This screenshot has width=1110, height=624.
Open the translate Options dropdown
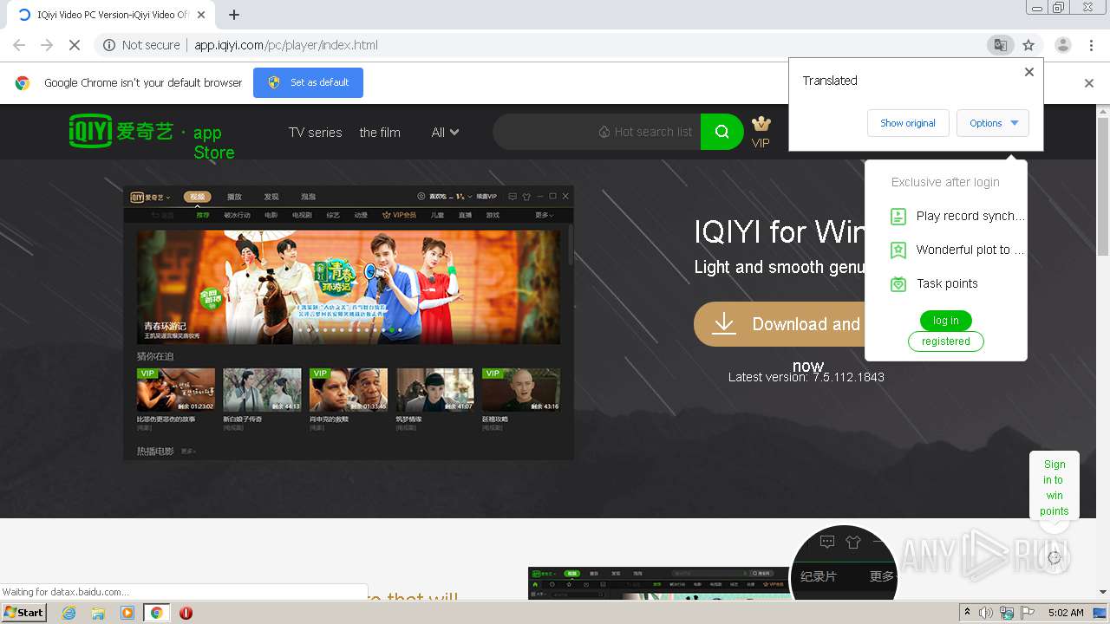point(993,123)
